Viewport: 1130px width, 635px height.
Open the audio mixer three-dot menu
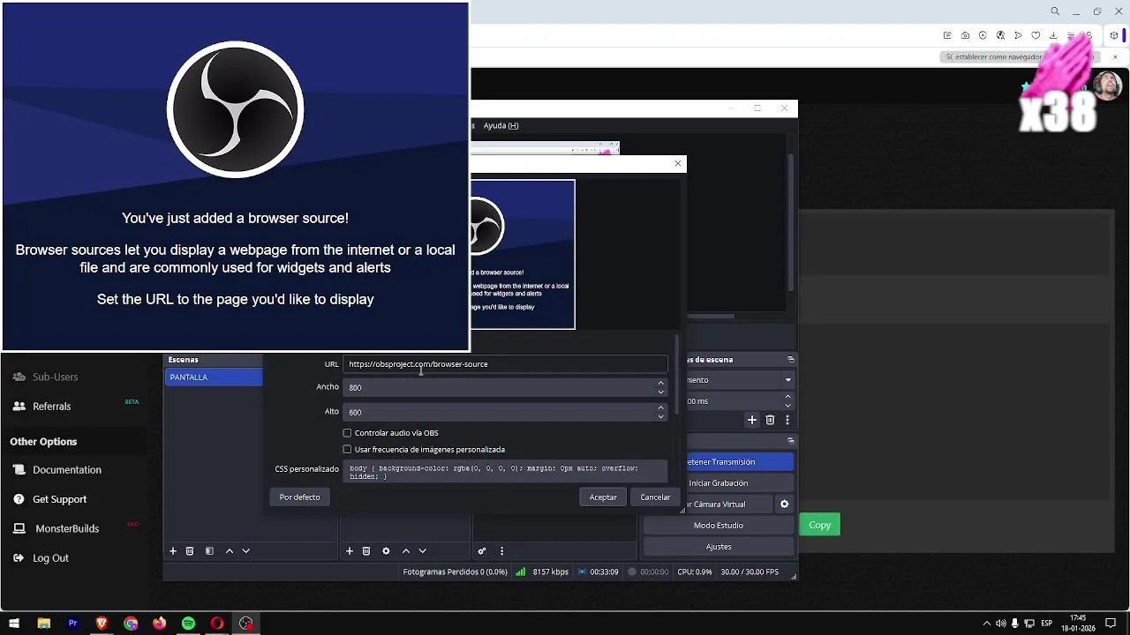click(x=501, y=551)
